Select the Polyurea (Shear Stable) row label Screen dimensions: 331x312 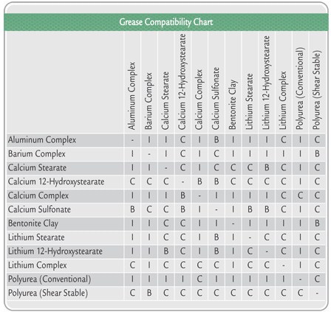click(48, 293)
